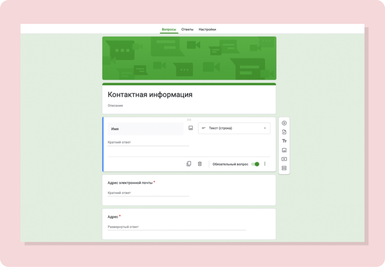Add title and description from side toolbar
The image size is (385, 267).
click(284, 141)
